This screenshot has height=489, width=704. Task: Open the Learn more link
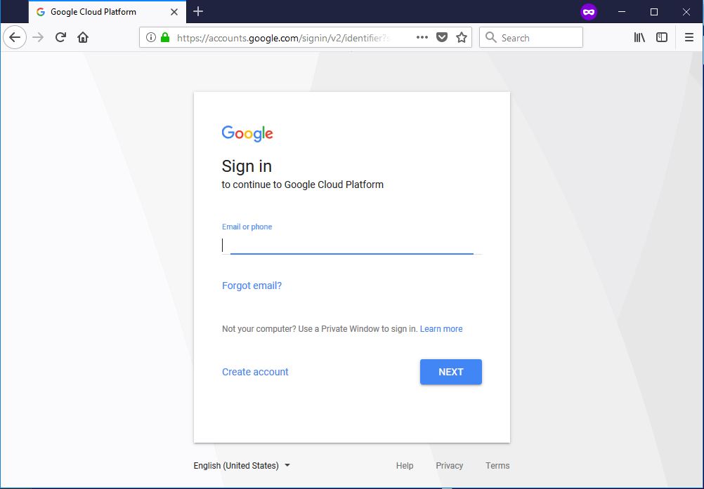441,329
